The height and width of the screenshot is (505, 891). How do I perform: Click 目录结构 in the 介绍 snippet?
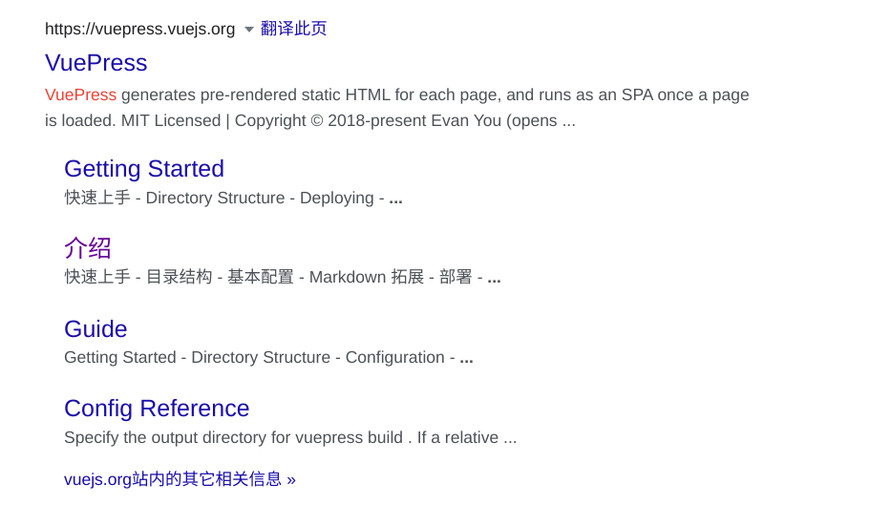[x=180, y=277]
